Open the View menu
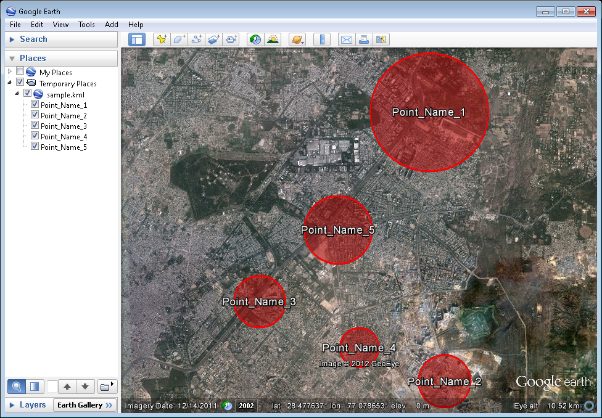This screenshot has height=418, width=602. (60, 25)
